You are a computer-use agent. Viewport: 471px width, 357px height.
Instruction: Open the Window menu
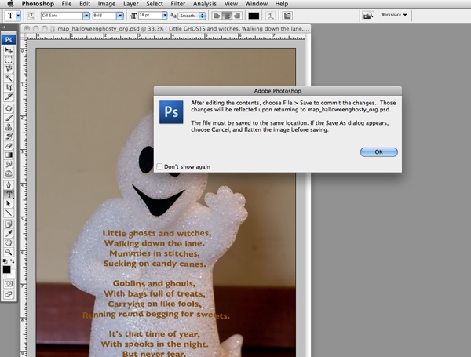pyautogui.click(x=256, y=4)
